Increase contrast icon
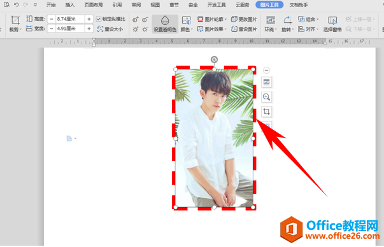Screen dimensions: 384x247 tap(136, 19)
